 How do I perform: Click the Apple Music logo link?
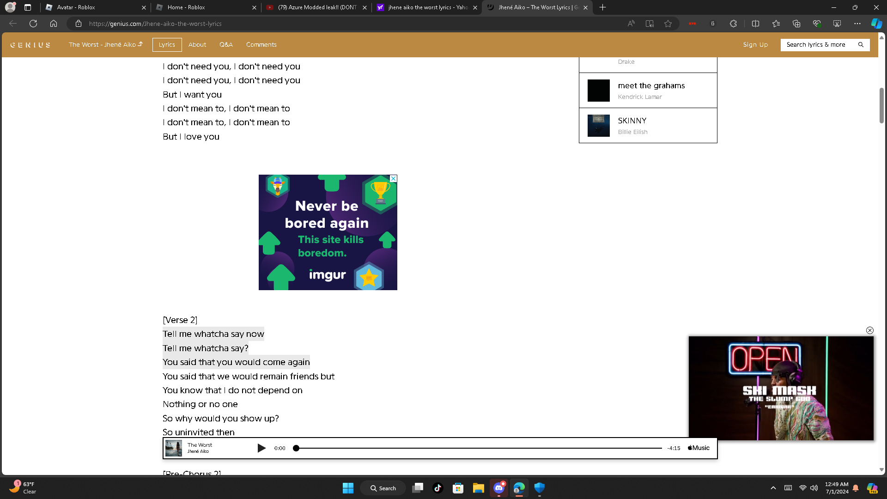[699, 448]
